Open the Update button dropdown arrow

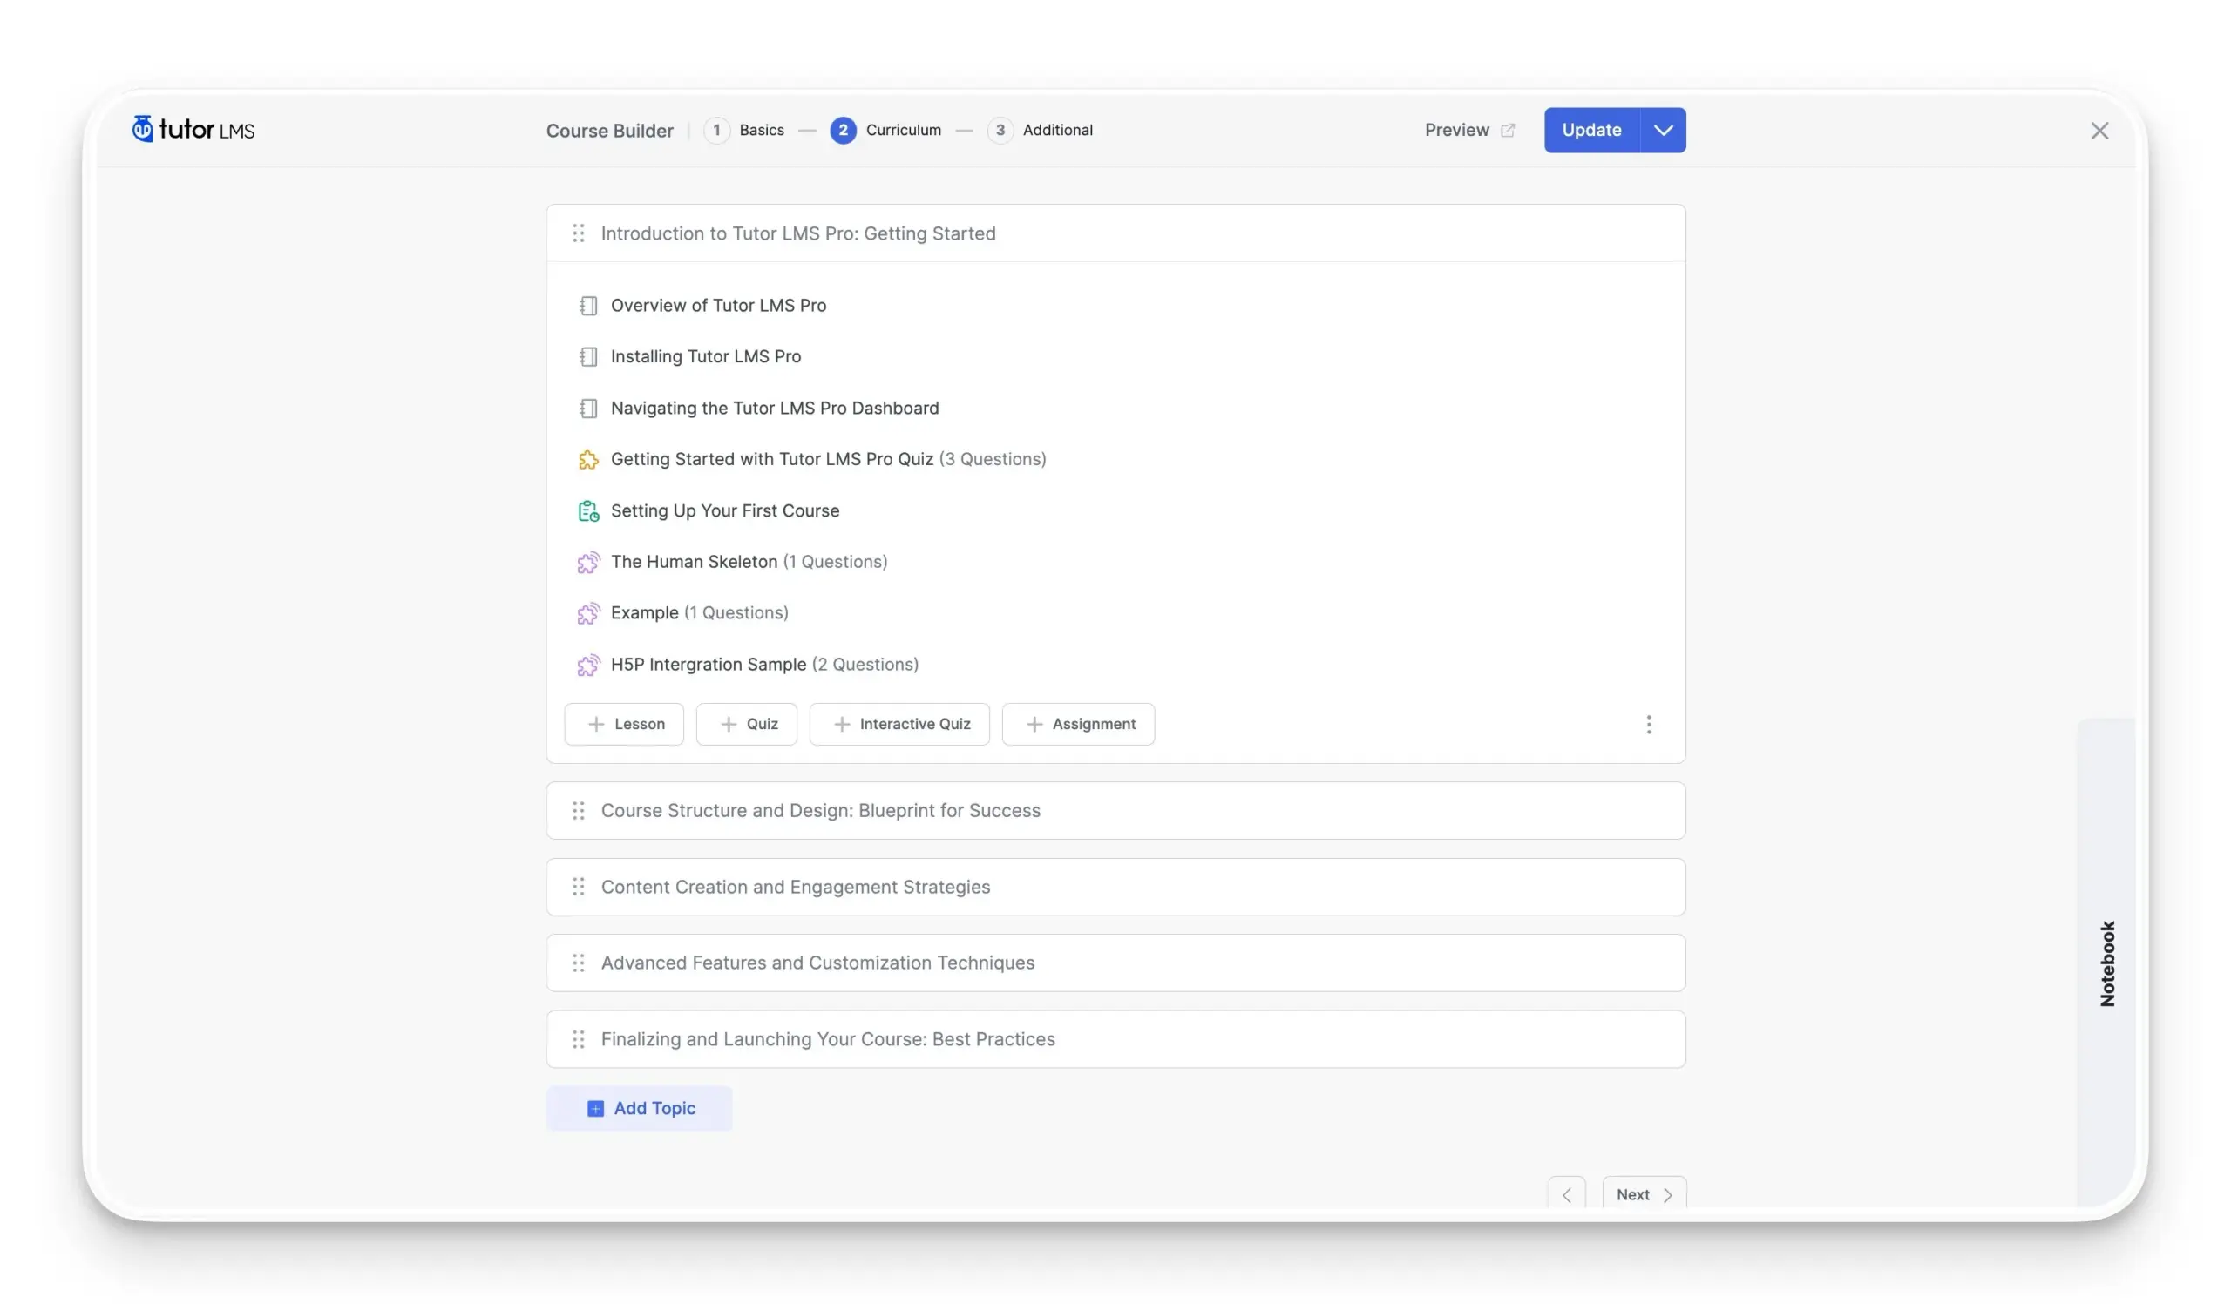[x=1663, y=130]
